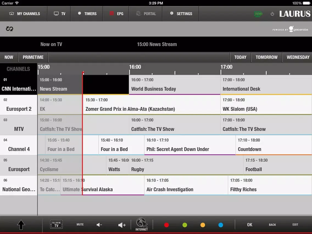Screen dimensions: 312x234
Task: Open the Timers tab
Action: pos(87,14)
